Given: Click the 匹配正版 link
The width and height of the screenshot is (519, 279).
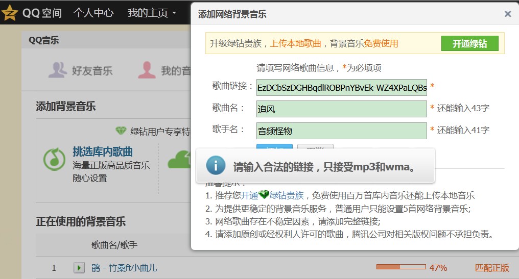Looking at the screenshot, I should 492,268.
